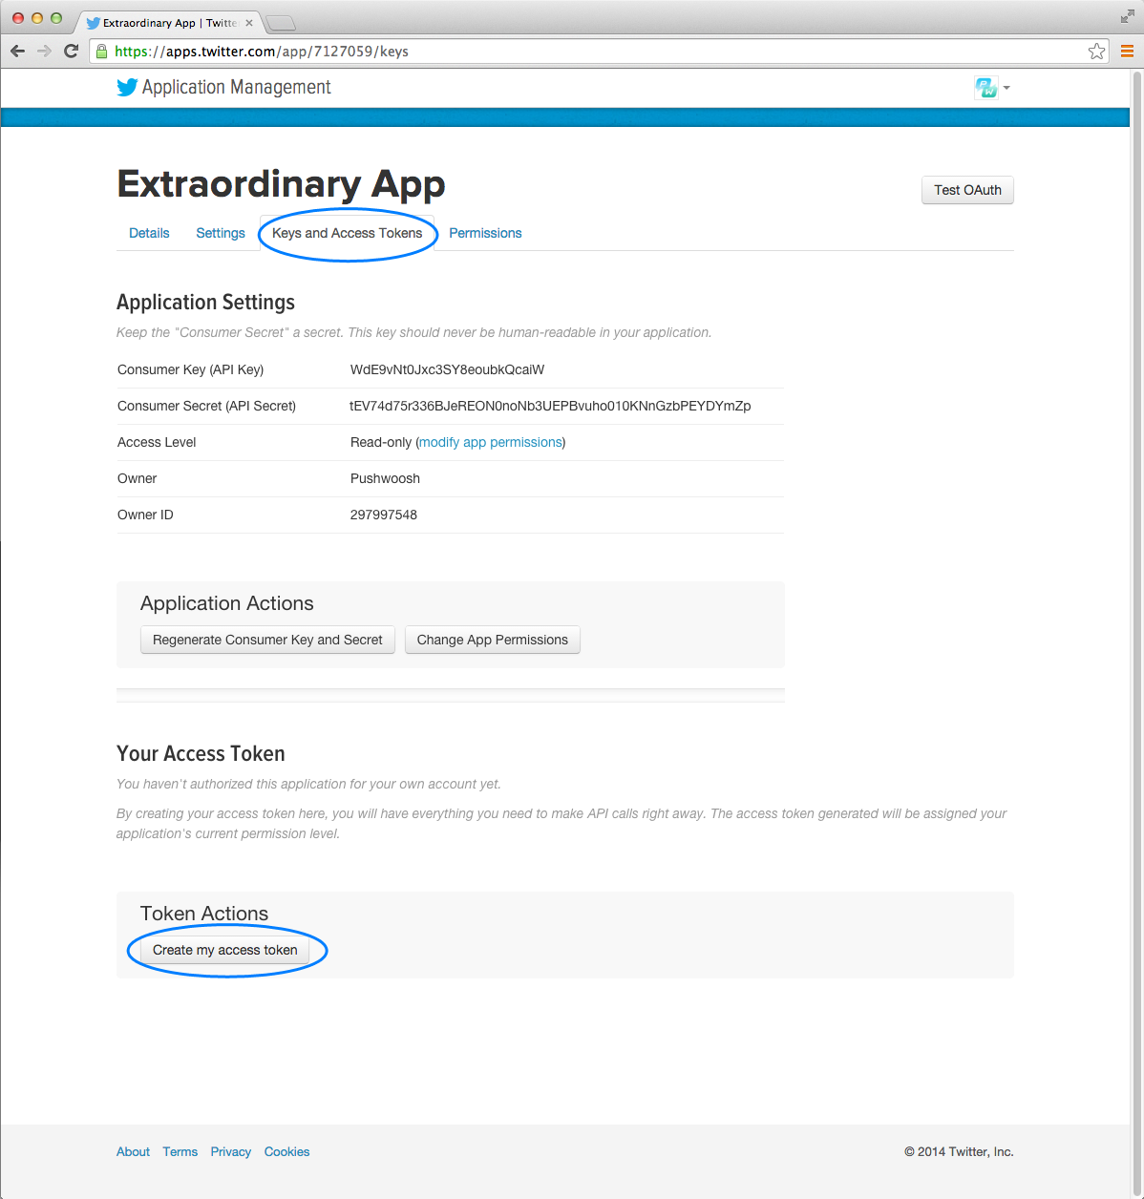This screenshot has width=1144, height=1199.
Task: Reload the page with refresh icon
Action: point(71,51)
